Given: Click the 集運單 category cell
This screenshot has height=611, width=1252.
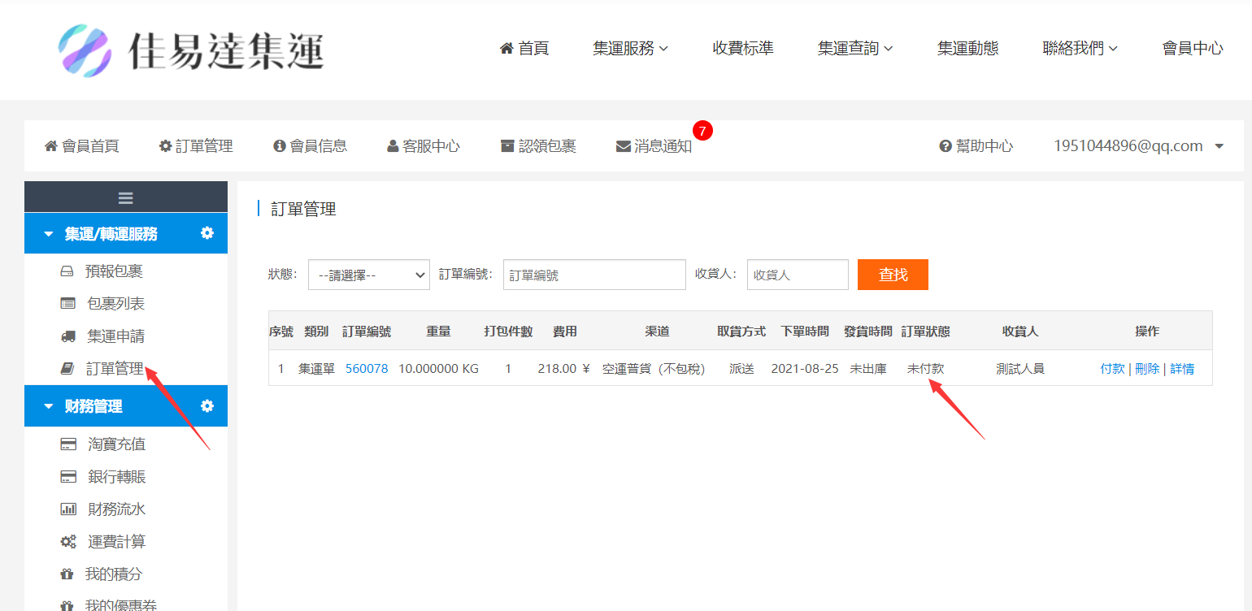Looking at the screenshot, I should point(316,369).
